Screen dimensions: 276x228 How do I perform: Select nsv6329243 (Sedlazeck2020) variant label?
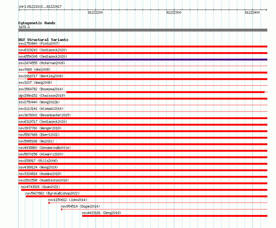tap(43, 50)
